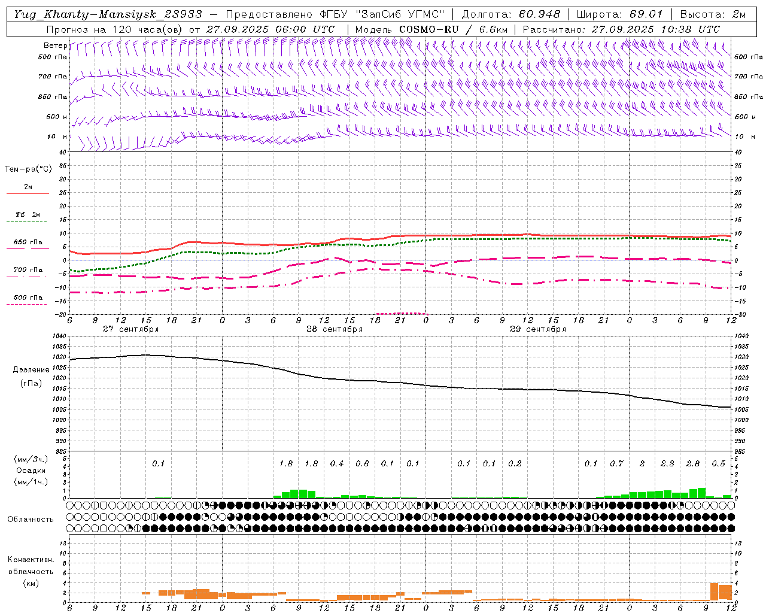Click the 700 гПа temperature legend entry
Screen dimensions: 766x613
tap(28, 270)
